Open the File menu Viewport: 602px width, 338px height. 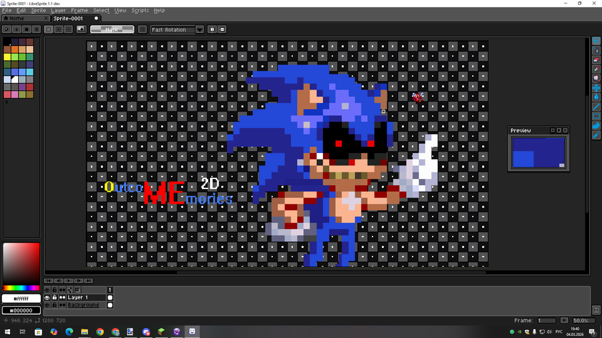7,10
